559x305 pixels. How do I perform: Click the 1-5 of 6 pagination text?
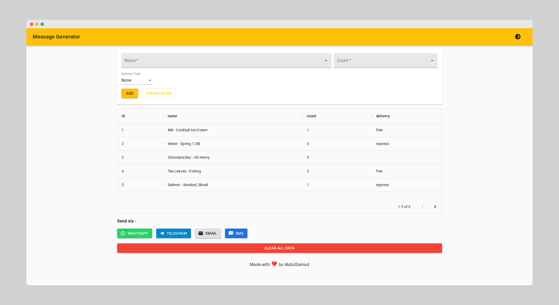click(404, 207)
